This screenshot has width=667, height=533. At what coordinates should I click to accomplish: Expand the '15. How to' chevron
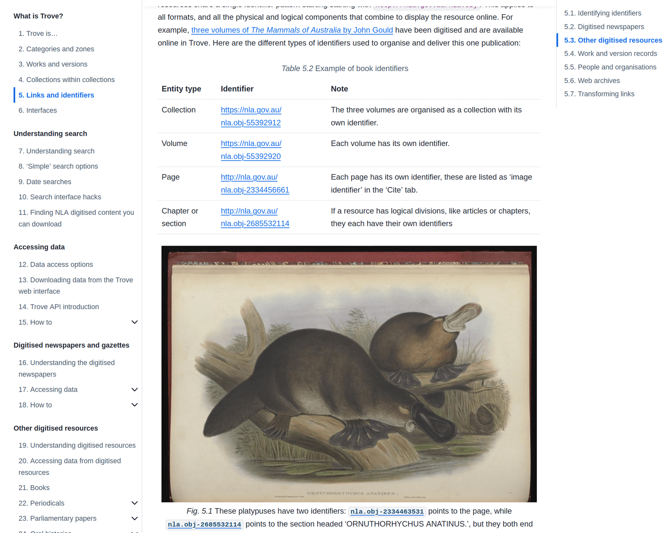click(x=134, y=322)
